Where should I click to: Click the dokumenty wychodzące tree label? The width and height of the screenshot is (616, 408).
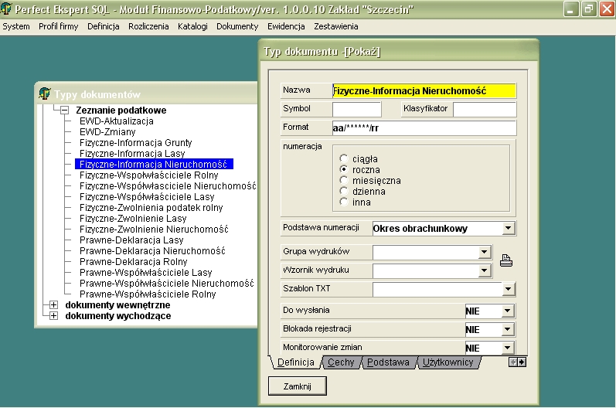click(x=117, y=316)
